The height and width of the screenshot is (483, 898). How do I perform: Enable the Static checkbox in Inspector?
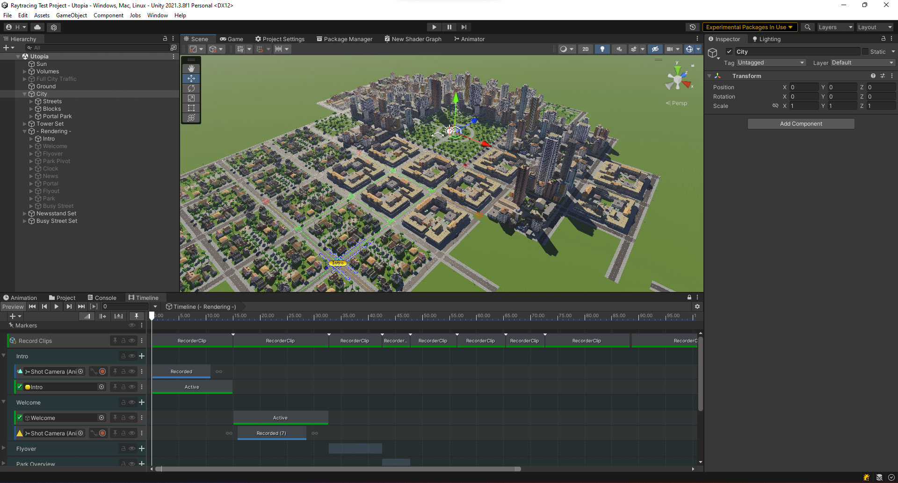click(x=865, y=51)
